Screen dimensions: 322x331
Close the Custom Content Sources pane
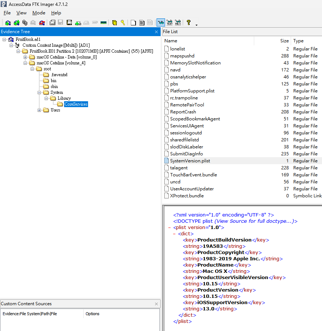coord(156,304)
